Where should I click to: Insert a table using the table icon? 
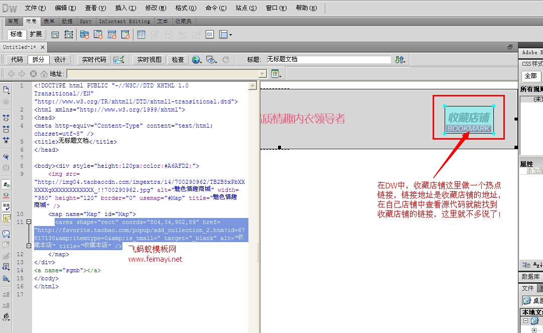click(141, 34)
